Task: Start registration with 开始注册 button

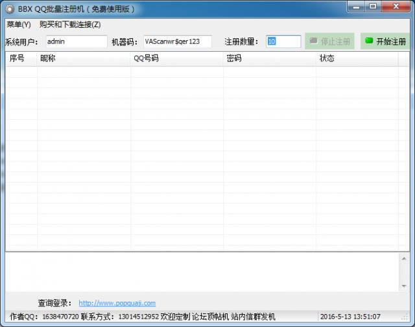Action: [385, 41]
